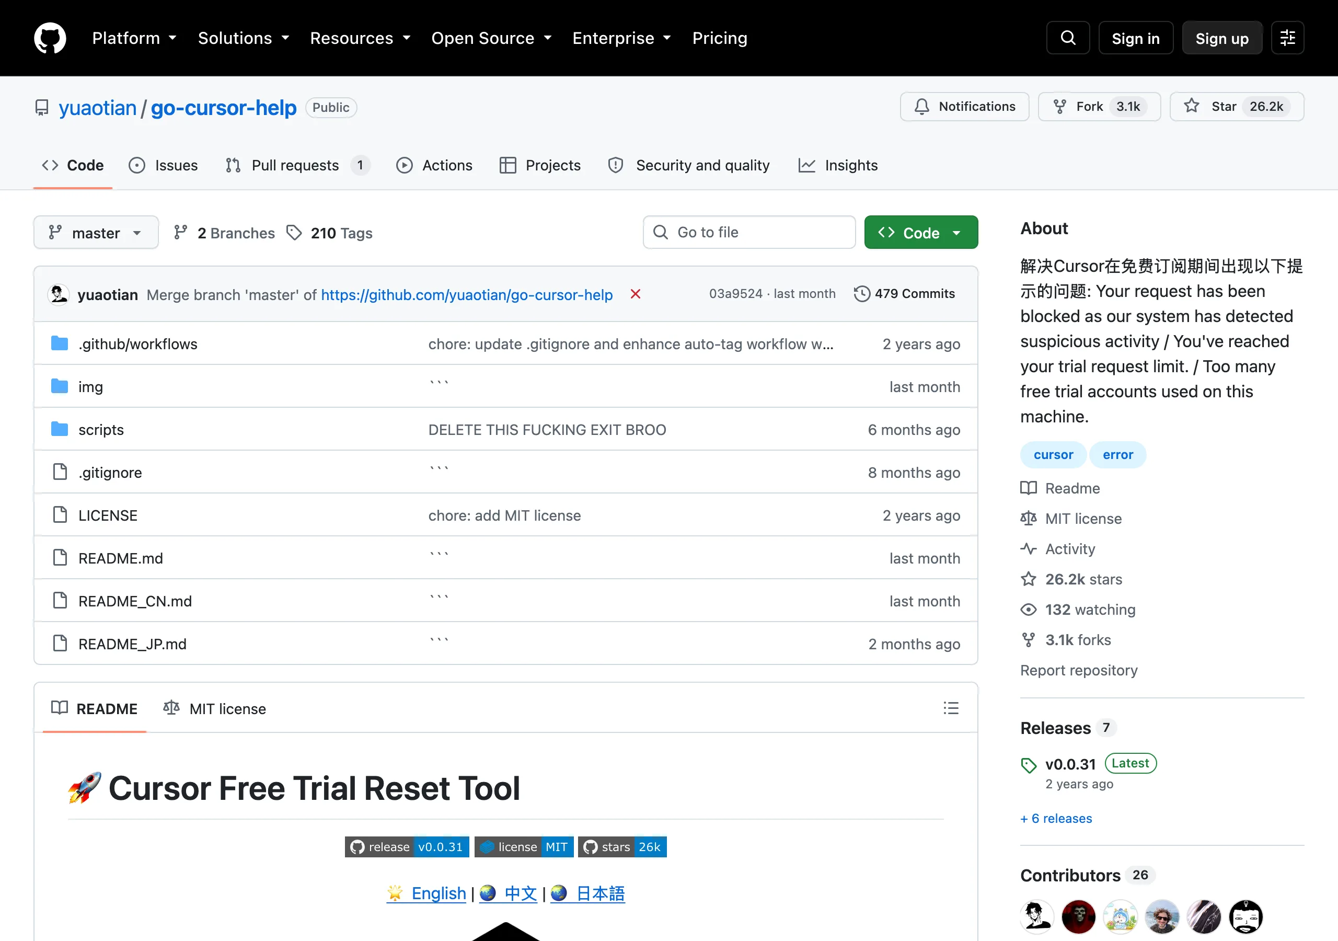View the 210 Tags link
The height and width of the screenshot is (941, 1338).
pos(330,233)
